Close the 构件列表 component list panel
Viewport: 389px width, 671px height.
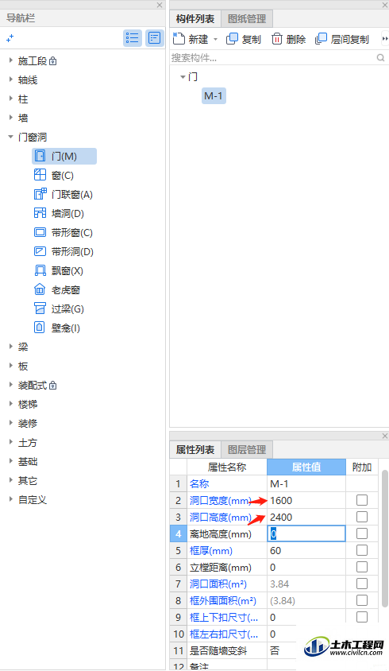pos(385,5)
